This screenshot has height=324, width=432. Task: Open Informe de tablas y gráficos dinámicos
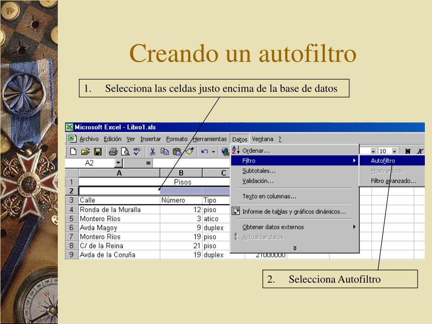pyautogui.click(x=294, y=212)
